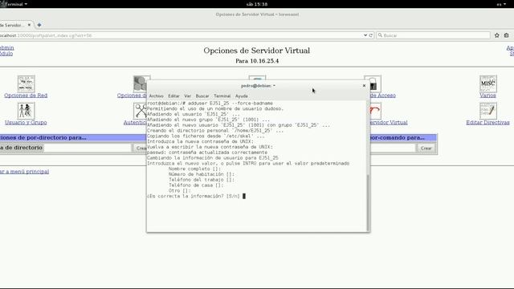Open the Varios MISC icon
The image size is (514, 289).
point(487,83)
